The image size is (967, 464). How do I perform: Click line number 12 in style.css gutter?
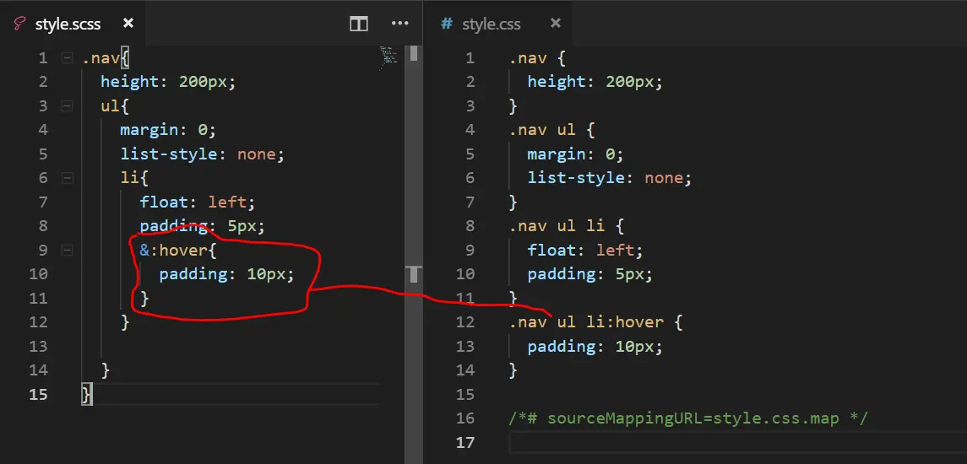[x=465, y=322]
